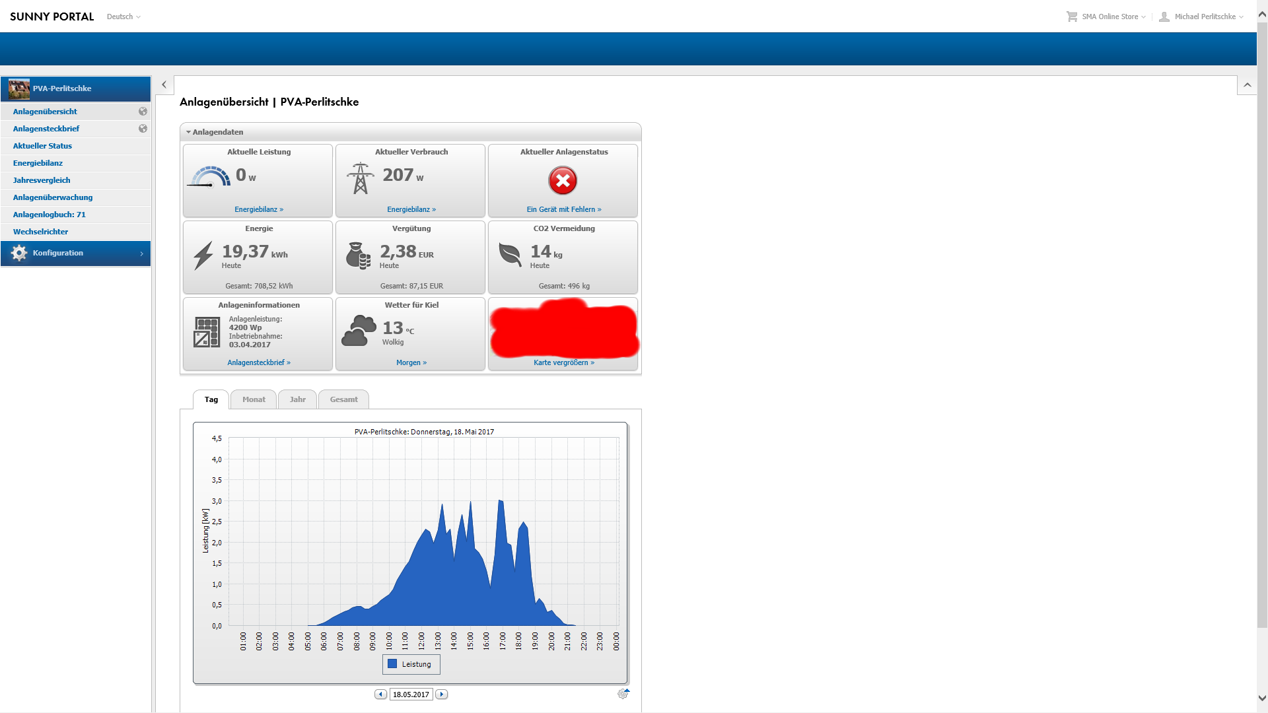1268x713 pixels.
Task: Go to next day in chart
Action: click(442, 695)
